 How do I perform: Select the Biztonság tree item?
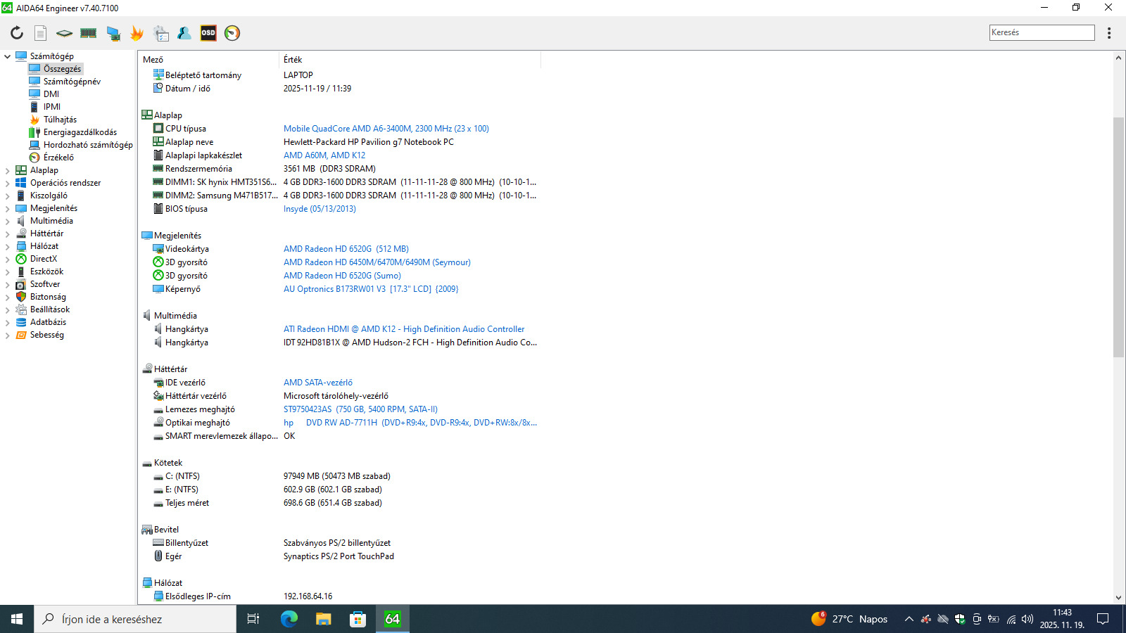41,297
